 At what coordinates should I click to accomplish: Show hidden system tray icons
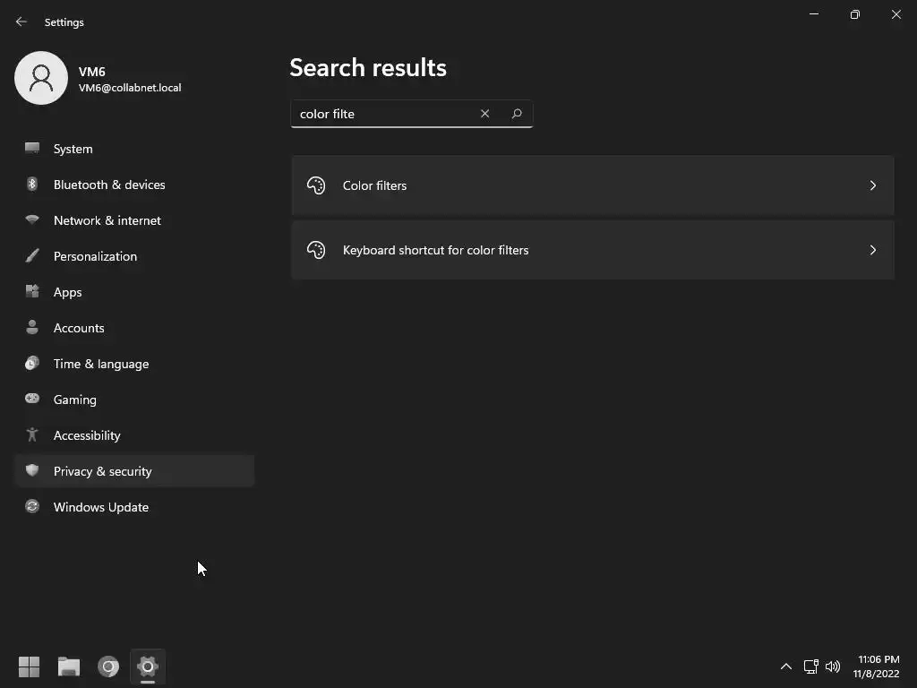[785, 666]
